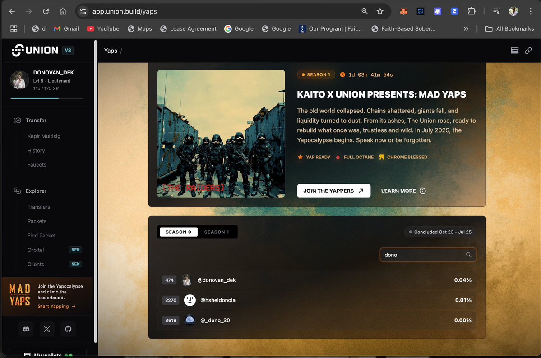Viewport: 541px width, 358px height.
Task: Open the browser home icon
Action: [63, 11]
